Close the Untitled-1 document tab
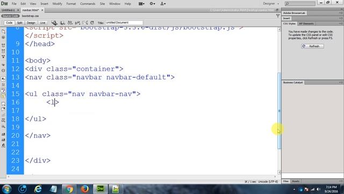Viewport: 344px width, 194px height. tap(18, 10)
